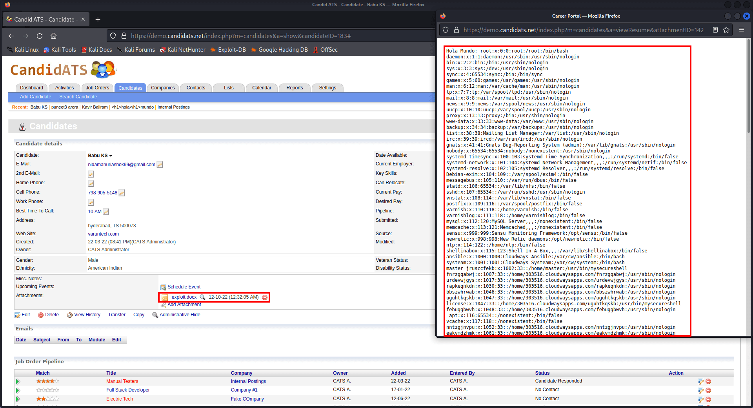Set Manual Testers match star rating
The width and height of the screenshot is (753, 408).
click(x=47, y=381)
